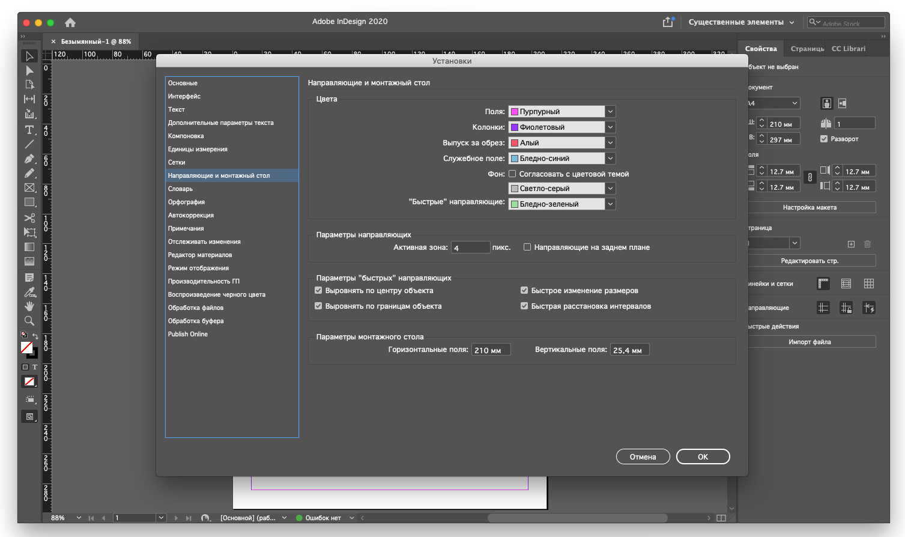This screenshot has height=537, width=905.
Task: Click the 'Активная зона' input field
Action: click(x=470, y=247)
